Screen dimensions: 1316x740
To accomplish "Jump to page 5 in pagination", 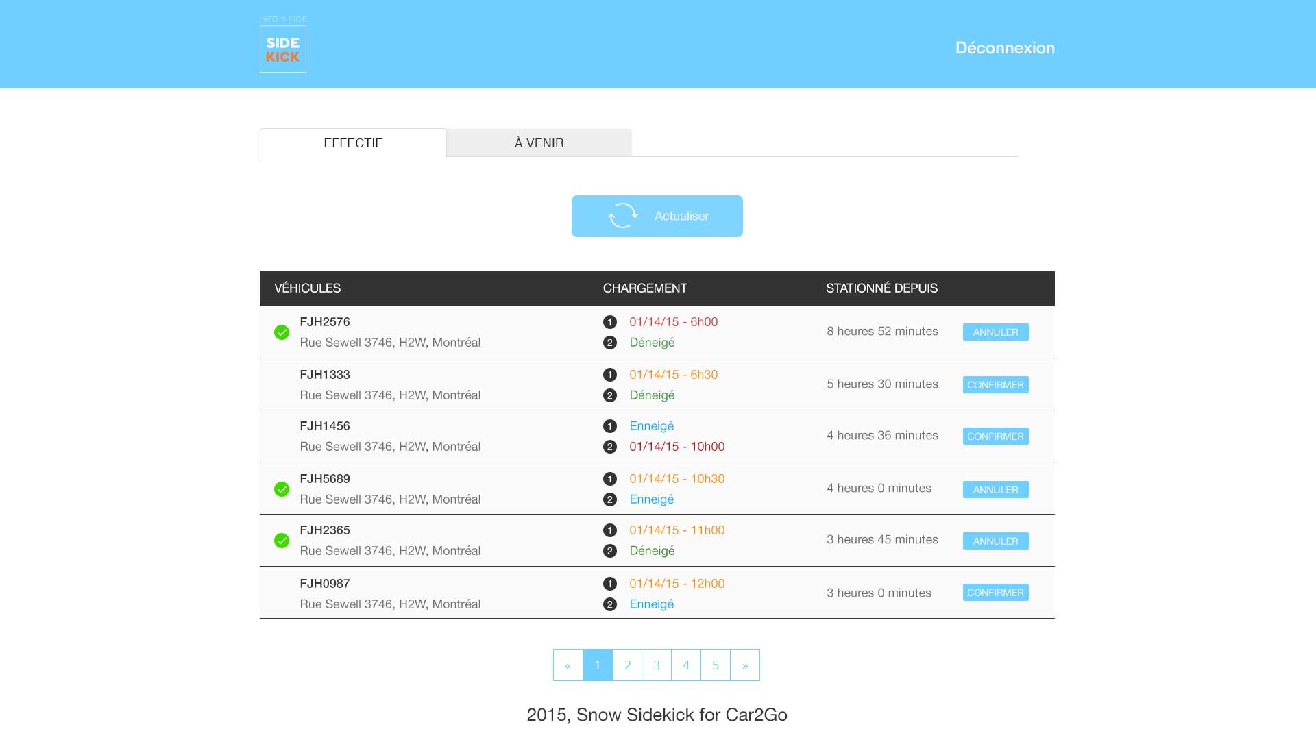I will pos(716,665).
